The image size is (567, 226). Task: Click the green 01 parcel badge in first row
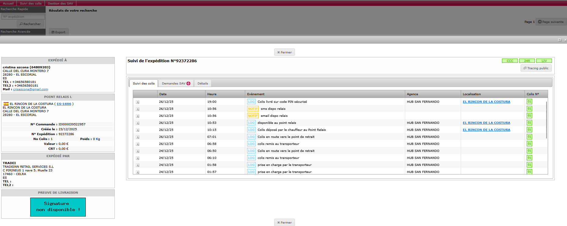[x=529, y=102]
